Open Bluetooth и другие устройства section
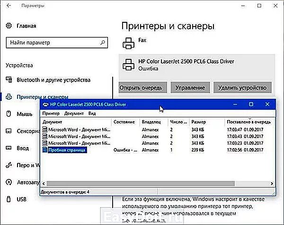The image size is (284, 225). tap(53, 80)
